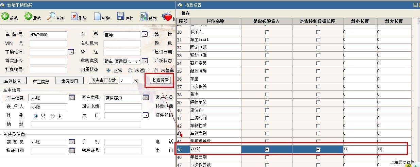Click the red heart toolbar icon
The image size is (420, 167).
(x=167, y=17)
